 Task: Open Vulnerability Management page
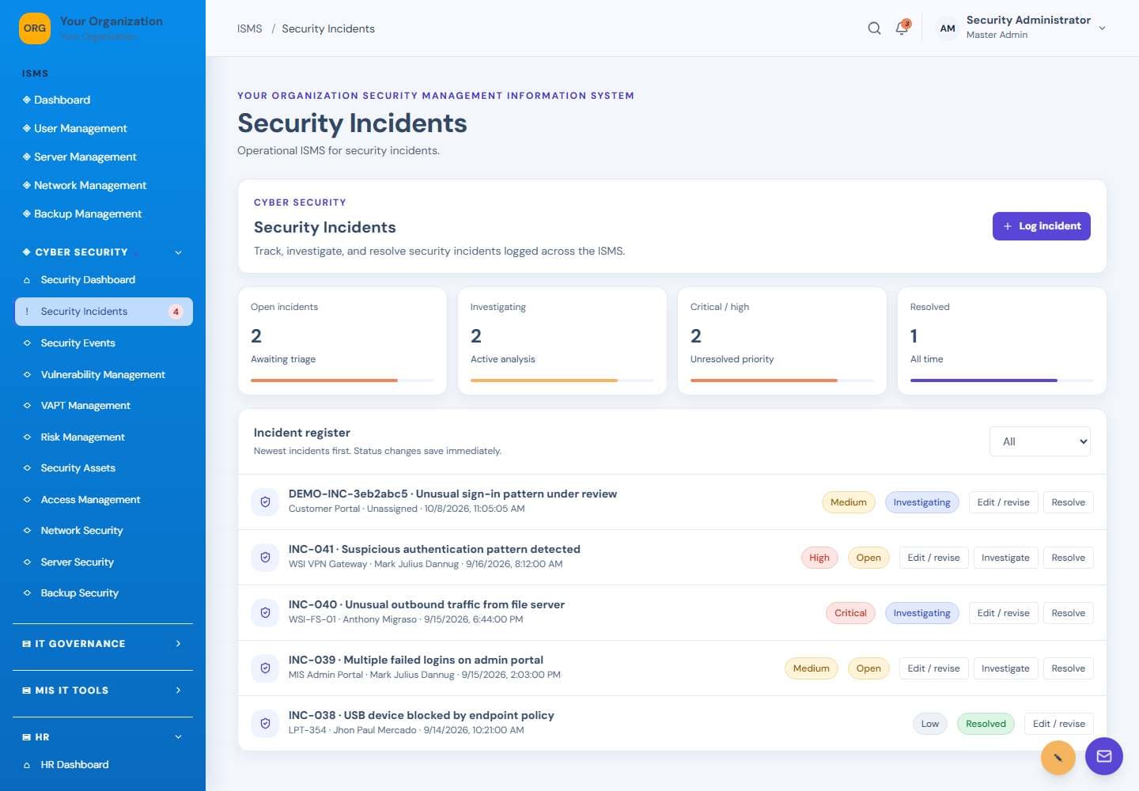coord(103,374)
